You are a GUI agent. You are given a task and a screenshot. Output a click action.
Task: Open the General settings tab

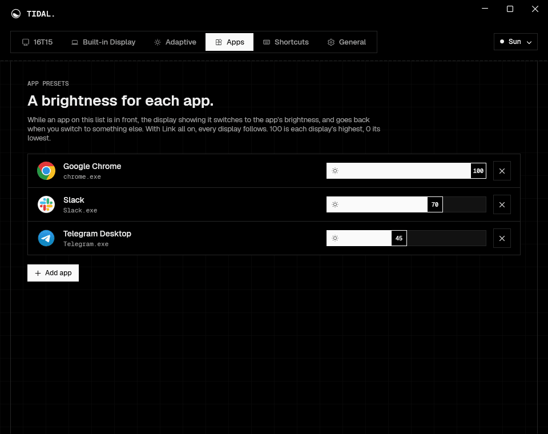pos(346,42)
